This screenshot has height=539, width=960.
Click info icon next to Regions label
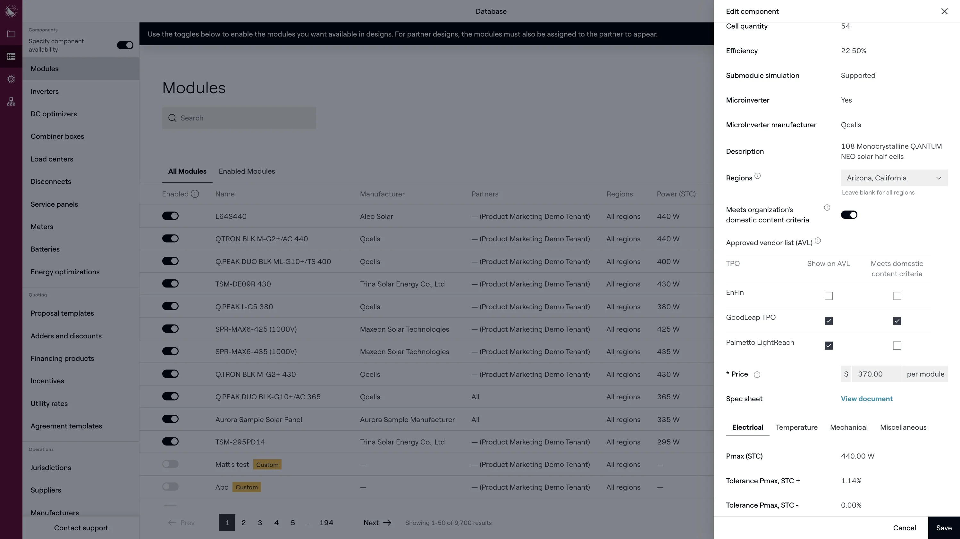pyautogui.click(x=757, y=176)
